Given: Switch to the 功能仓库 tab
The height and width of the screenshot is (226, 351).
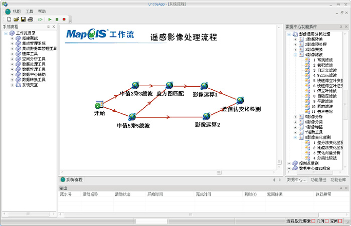Looking at the screenshot, I should [338, 180].
